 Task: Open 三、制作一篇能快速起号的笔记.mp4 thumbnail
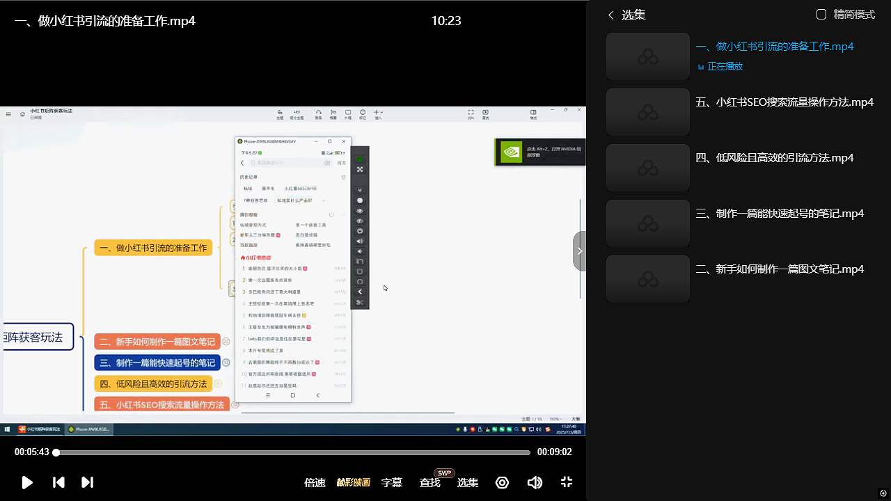click(x=647, y=223)
